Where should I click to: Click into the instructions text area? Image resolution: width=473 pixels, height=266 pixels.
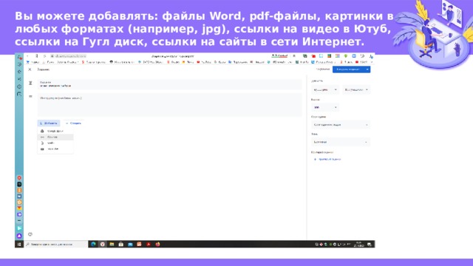(169, 105)
